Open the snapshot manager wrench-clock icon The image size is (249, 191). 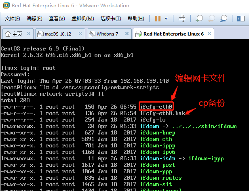tap(224, 19)
